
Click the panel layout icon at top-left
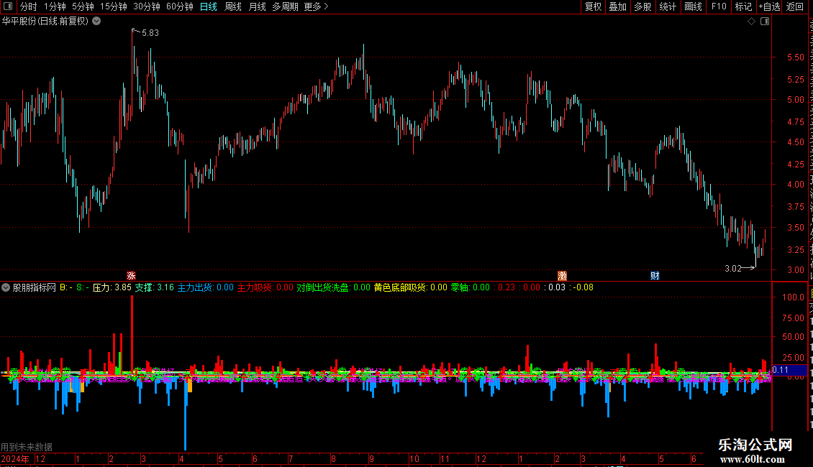pyautogui.click(x=8, y=6)
